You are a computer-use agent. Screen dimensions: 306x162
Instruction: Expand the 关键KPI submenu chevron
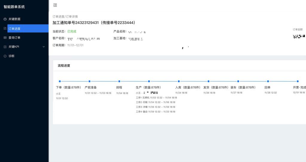tap(44, 47)
